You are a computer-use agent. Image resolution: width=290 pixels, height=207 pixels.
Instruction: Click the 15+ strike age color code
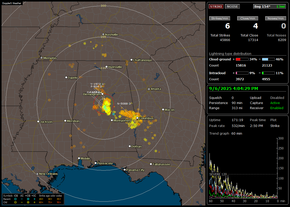coord(41,199)
